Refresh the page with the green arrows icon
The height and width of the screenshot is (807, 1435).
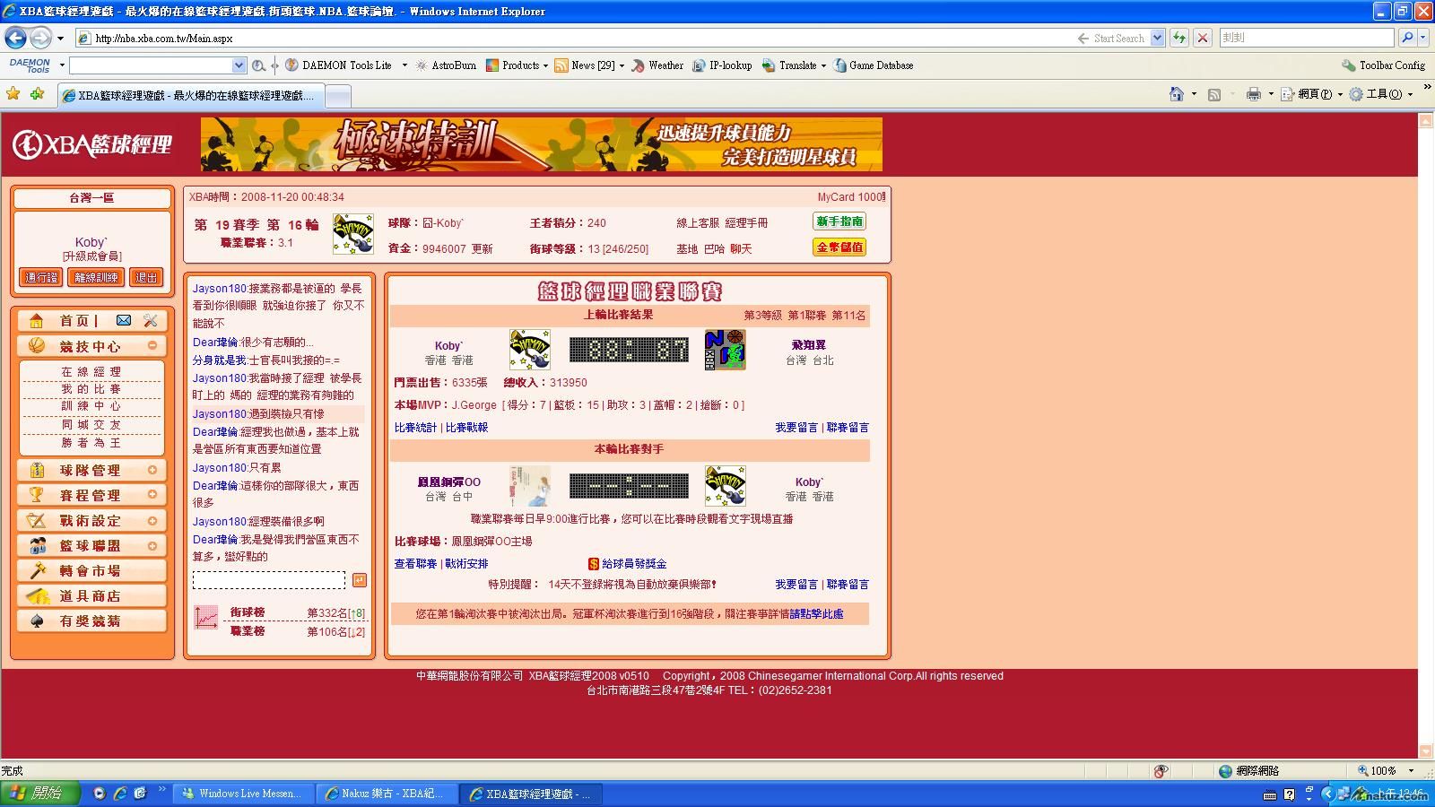coord(1179,38)
